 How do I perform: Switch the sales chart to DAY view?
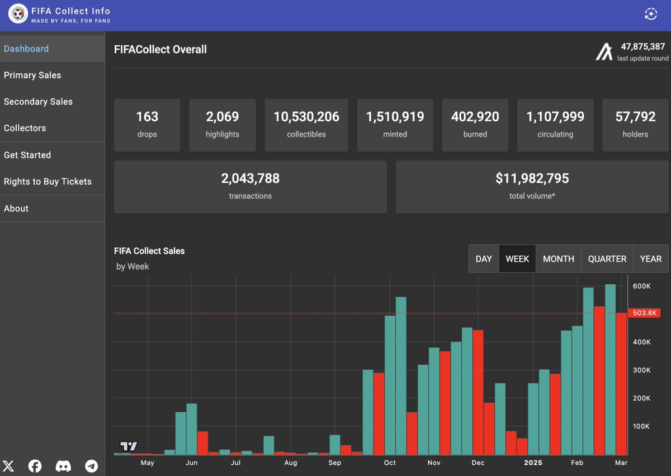click(483, 258)
